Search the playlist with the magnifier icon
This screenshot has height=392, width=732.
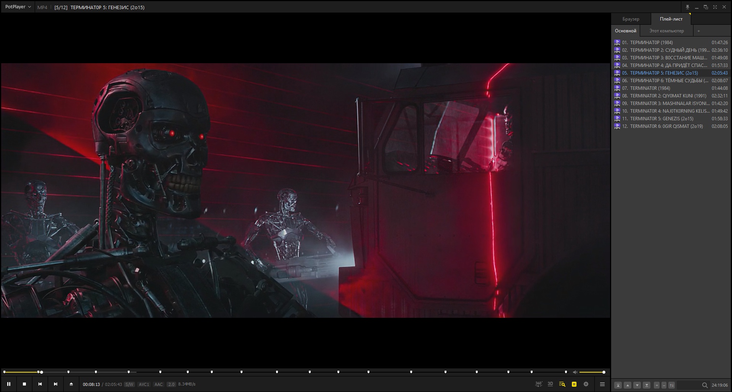tap(705, 385)
